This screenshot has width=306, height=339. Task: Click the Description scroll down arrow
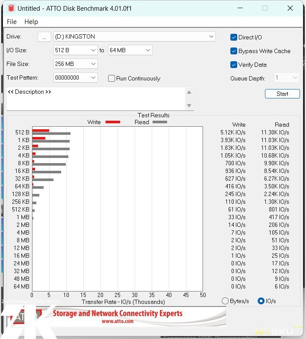click(189, 105)
